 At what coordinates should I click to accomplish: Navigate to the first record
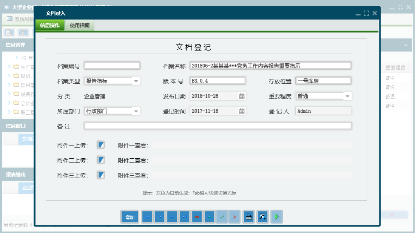[x=147, y=217]
